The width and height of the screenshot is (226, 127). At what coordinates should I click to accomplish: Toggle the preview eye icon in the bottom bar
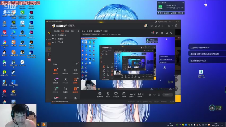tap(155, 95)
